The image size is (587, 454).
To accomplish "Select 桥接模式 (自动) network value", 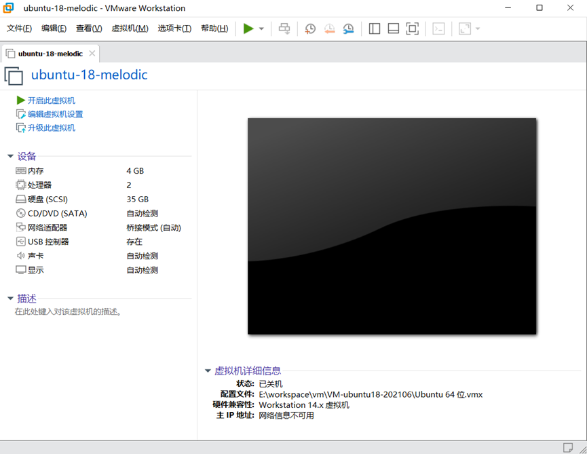I will tap(154, 227).
